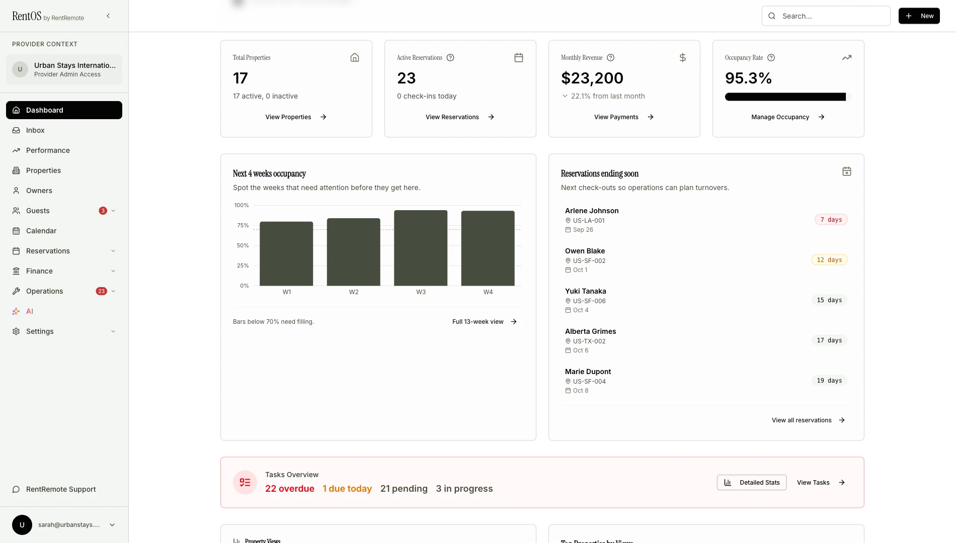
Task: Click the calendar-x icon in Reservations ending soon
Action: point(847,171)
